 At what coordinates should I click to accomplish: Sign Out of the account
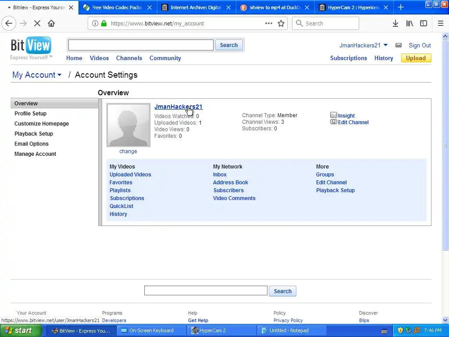[x=420, y=45]
